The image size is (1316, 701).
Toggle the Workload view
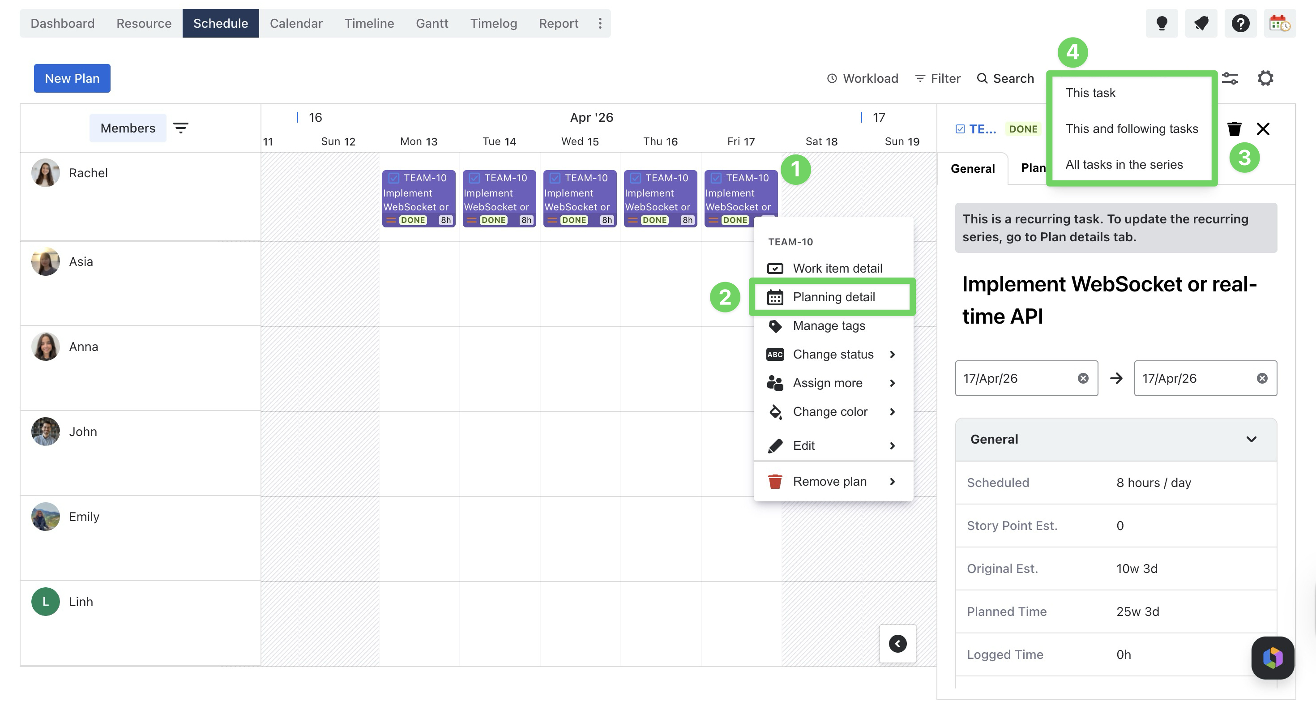pos(863,78)
